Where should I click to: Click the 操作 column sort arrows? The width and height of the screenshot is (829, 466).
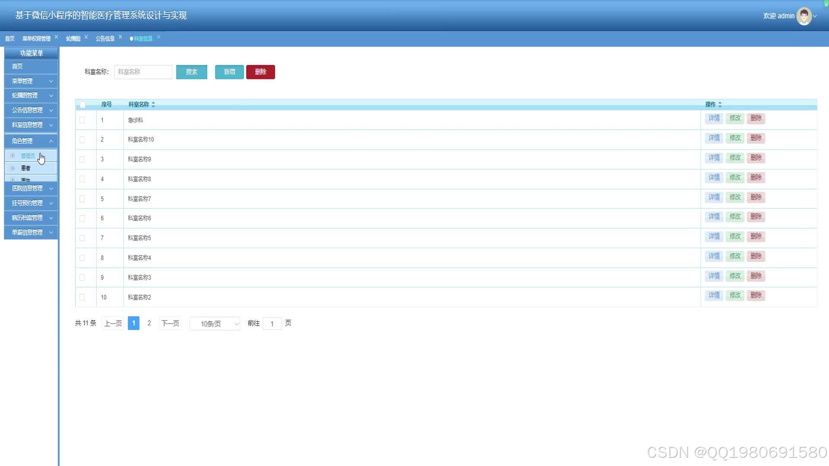(720, 104)
